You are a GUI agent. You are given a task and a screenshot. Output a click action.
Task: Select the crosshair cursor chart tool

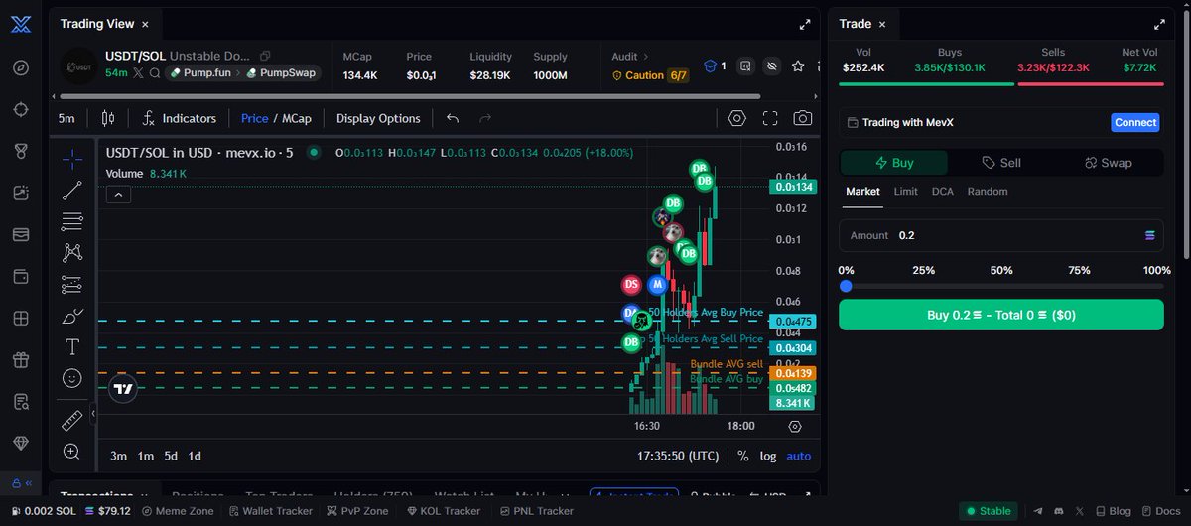[71, 158]
